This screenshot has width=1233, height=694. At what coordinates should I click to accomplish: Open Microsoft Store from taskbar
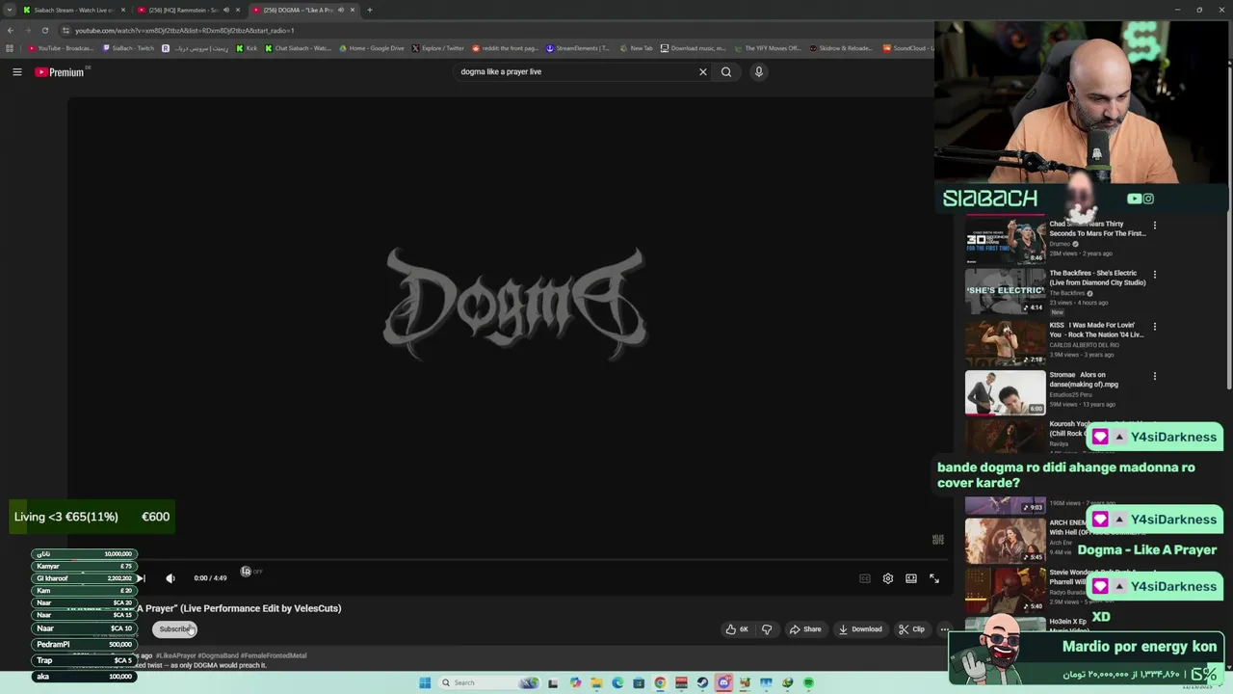click(639, 682)
